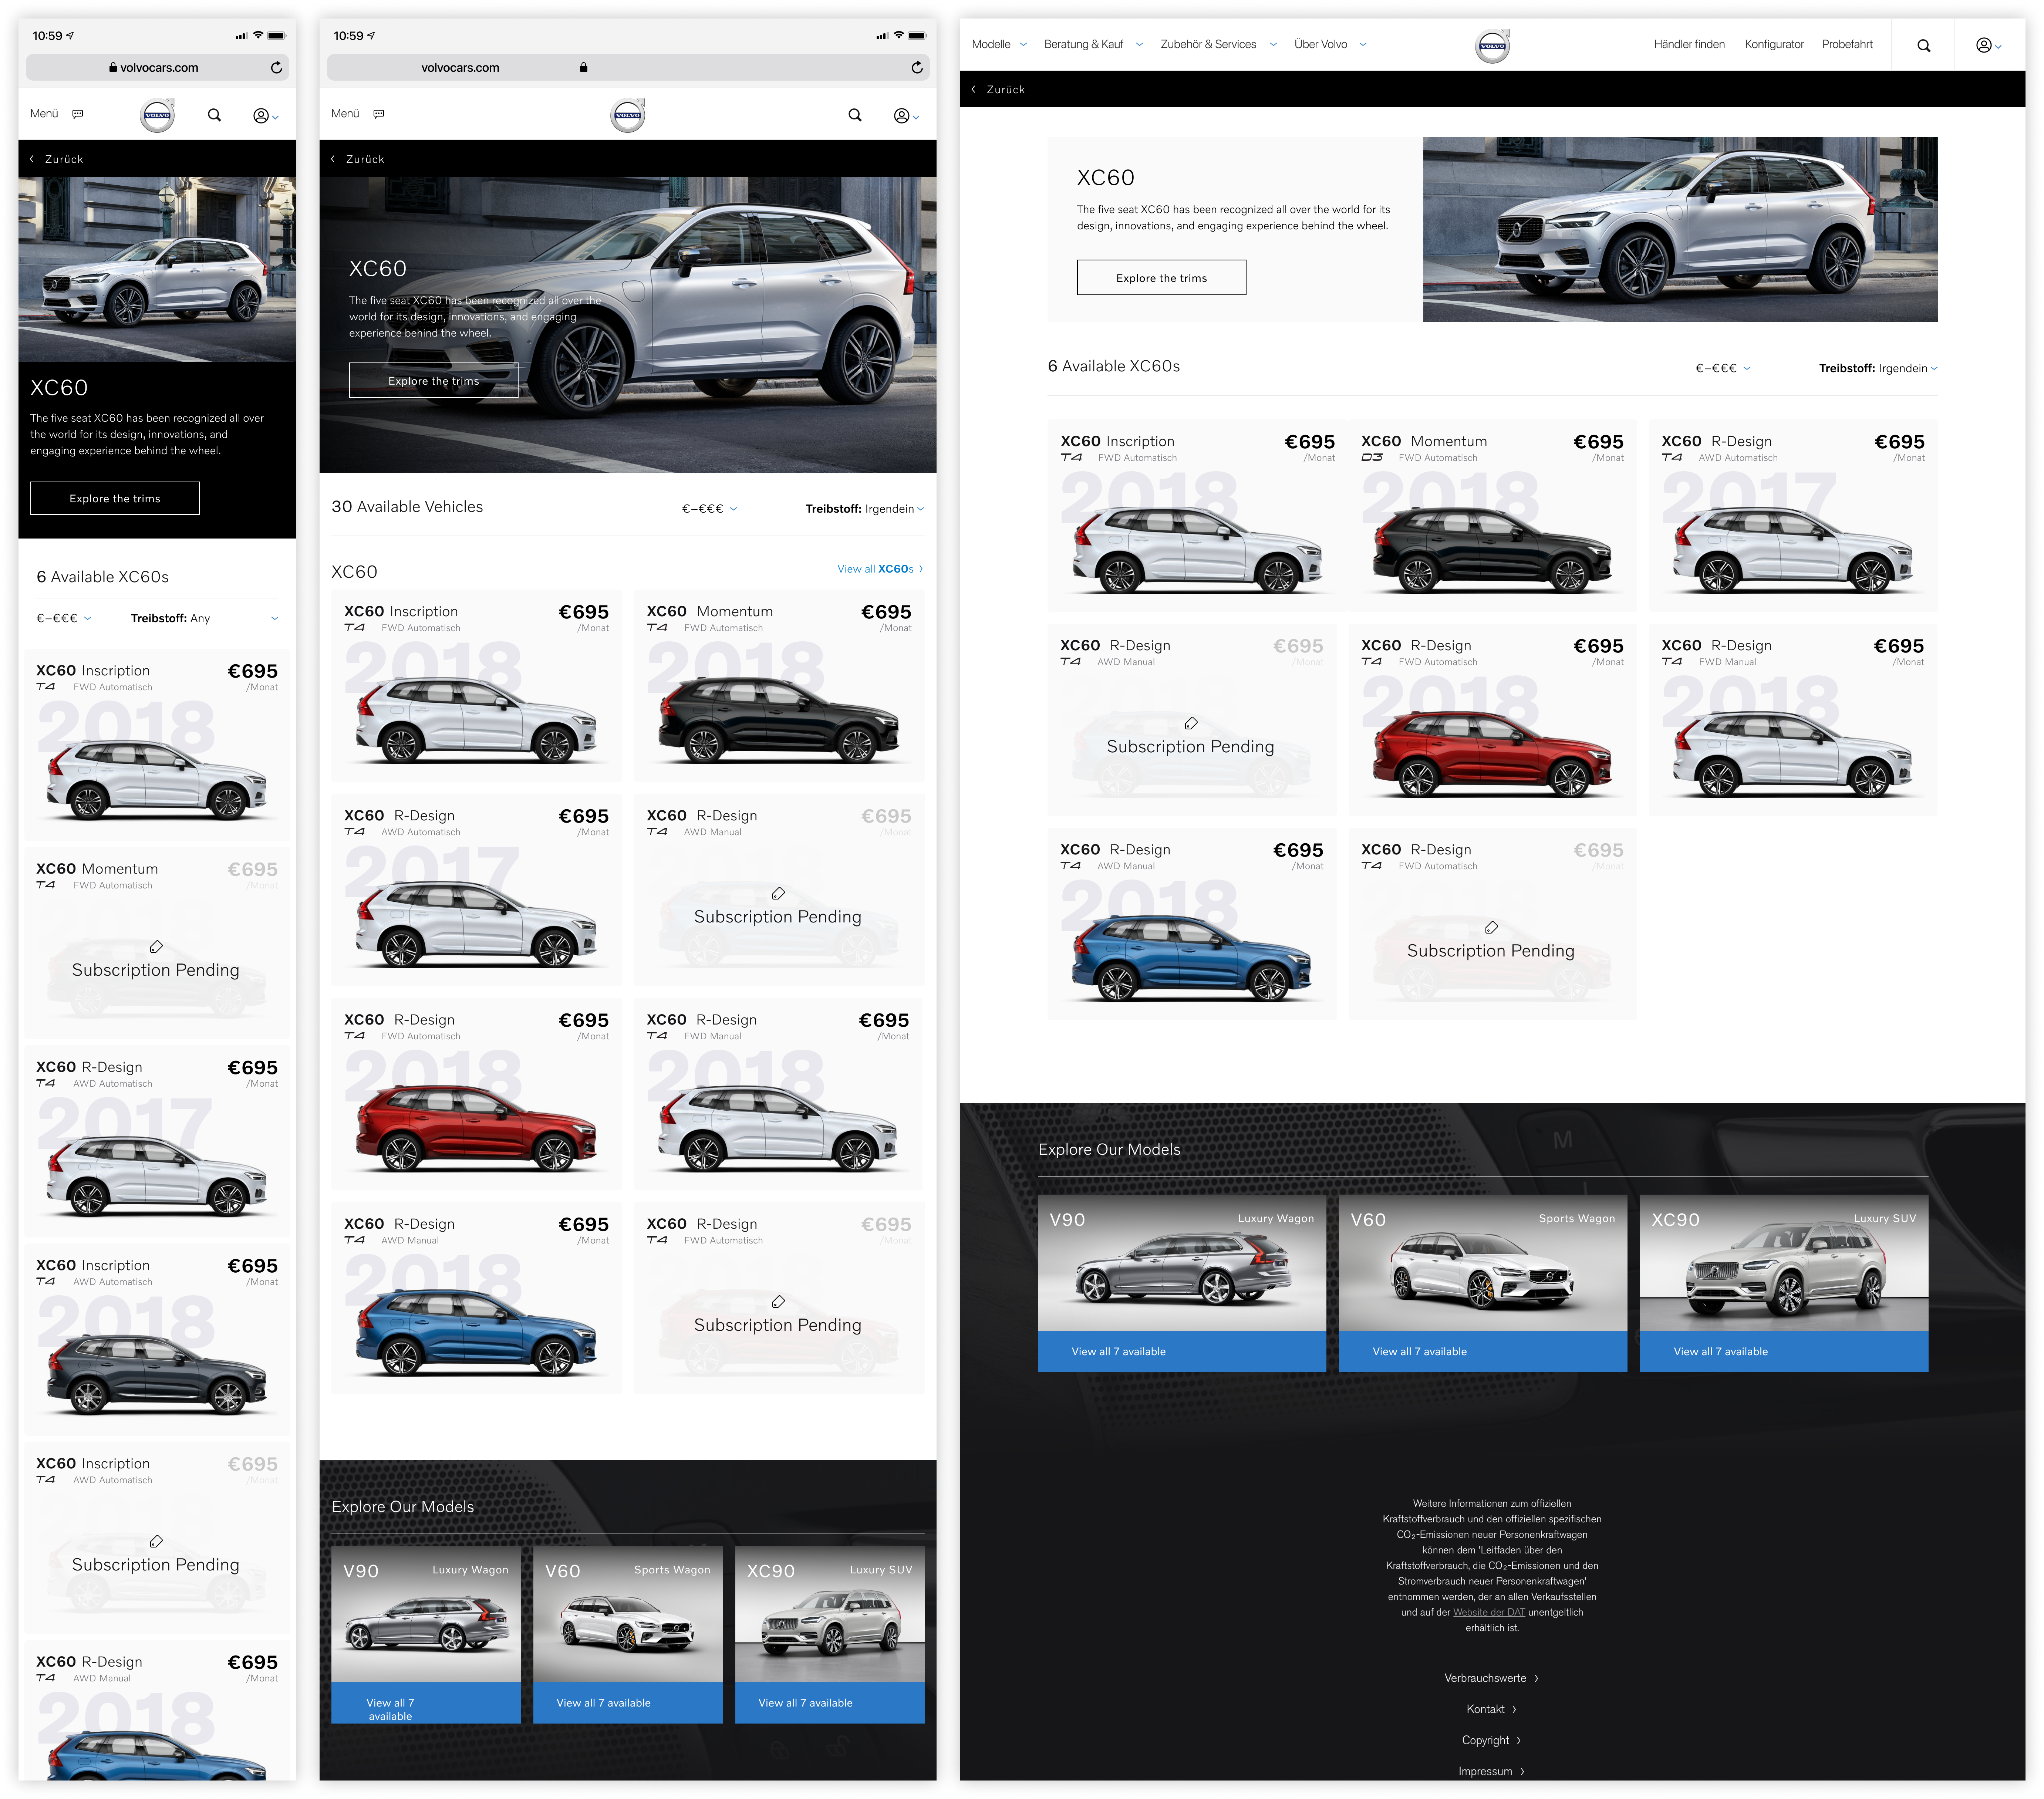2044x1799 pixels.
Task: Open the account profile icon in desktop header
Action: (1984, 45)
